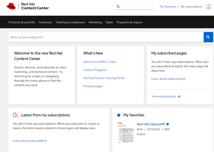Open the Product pages link
The width and height of the screenshot is (214, 152).
tap(93, 86)
